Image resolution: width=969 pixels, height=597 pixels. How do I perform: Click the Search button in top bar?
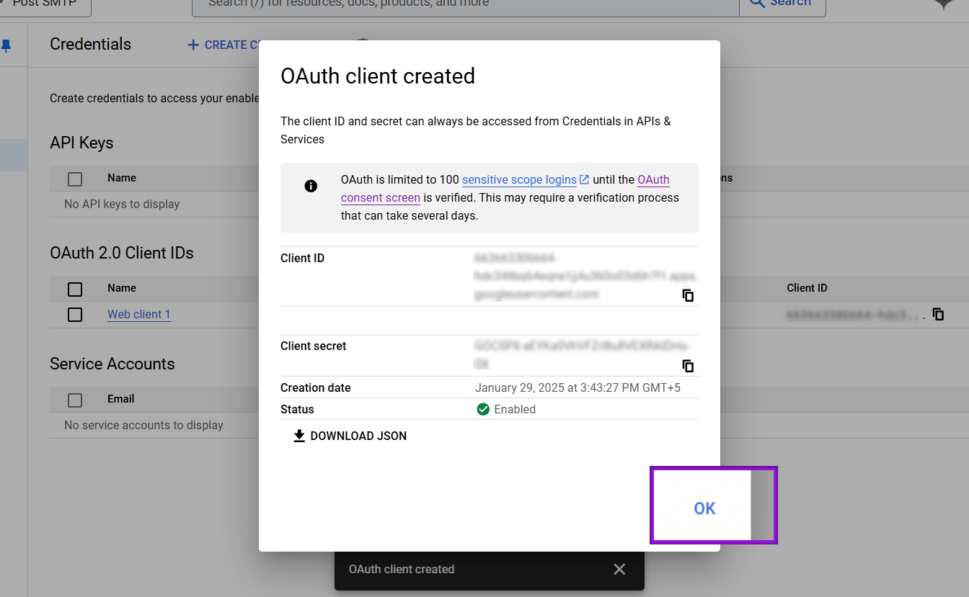tap(782, 4)
